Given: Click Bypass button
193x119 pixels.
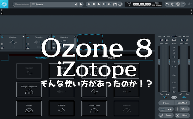Looking at the screenshot, I should [166, 103].
